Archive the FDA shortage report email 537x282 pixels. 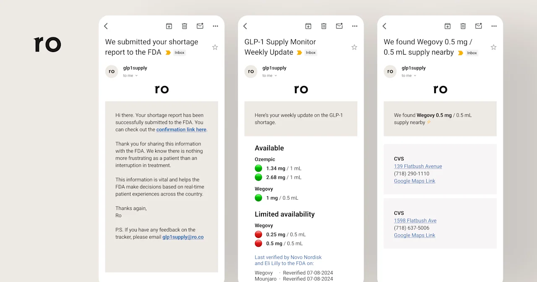pyautogui.click(x=169, y=26)
